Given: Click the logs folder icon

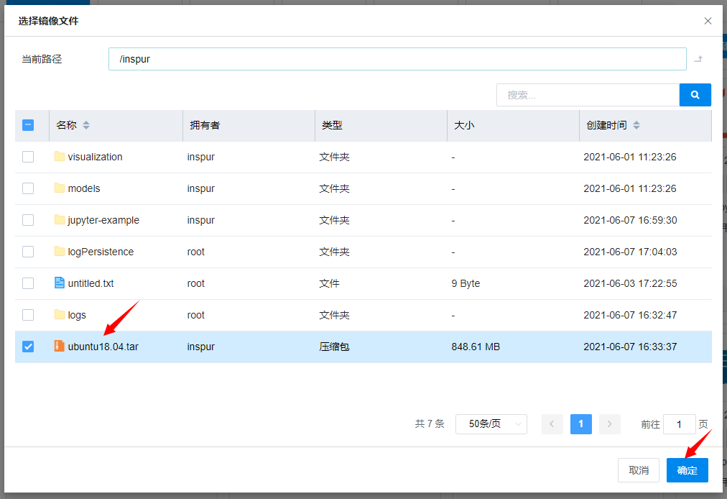Looking at the screenshot, I should tap(60, 315).
